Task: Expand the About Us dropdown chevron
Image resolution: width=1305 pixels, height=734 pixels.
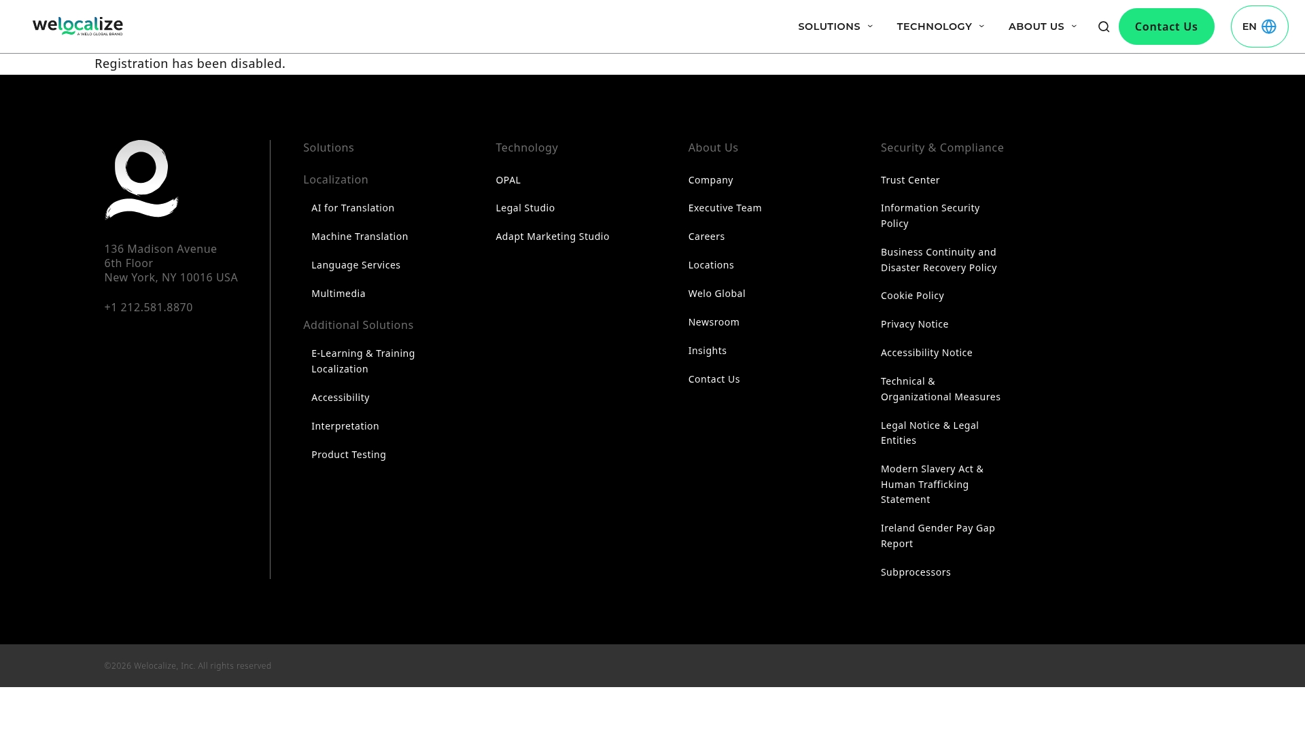Action: pyautogui.click(x=1074, y=27)
